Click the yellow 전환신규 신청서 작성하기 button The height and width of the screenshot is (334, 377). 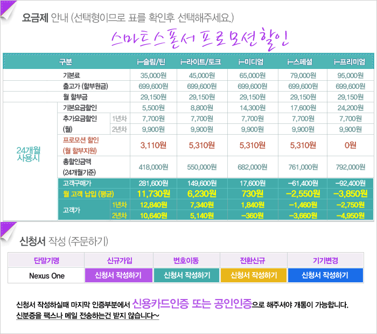pyautogui.click(x=254, y=275)
